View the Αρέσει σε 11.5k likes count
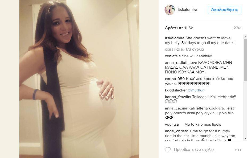 (x=179, y=28)
